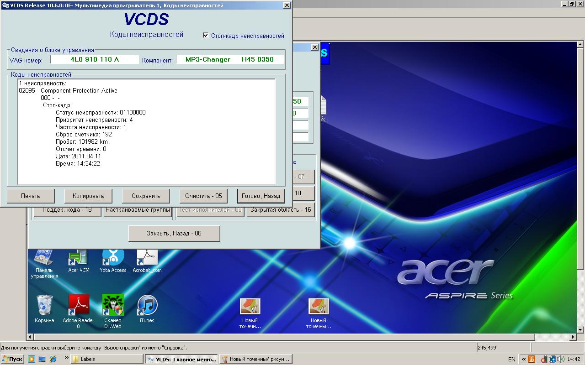Viewport: 585px width, 365px height.
Task: Open the Acer VCM shortcut
Action: 78,258
